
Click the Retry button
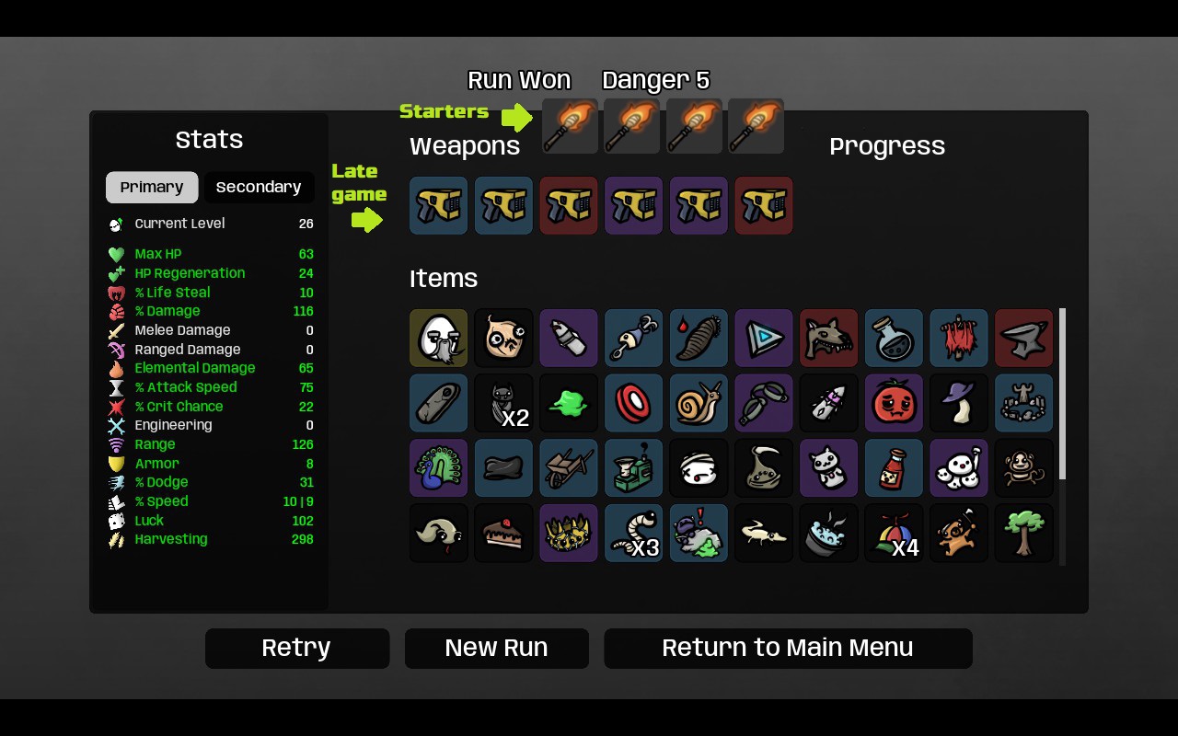pyautogui.click(x=297, y=648)
